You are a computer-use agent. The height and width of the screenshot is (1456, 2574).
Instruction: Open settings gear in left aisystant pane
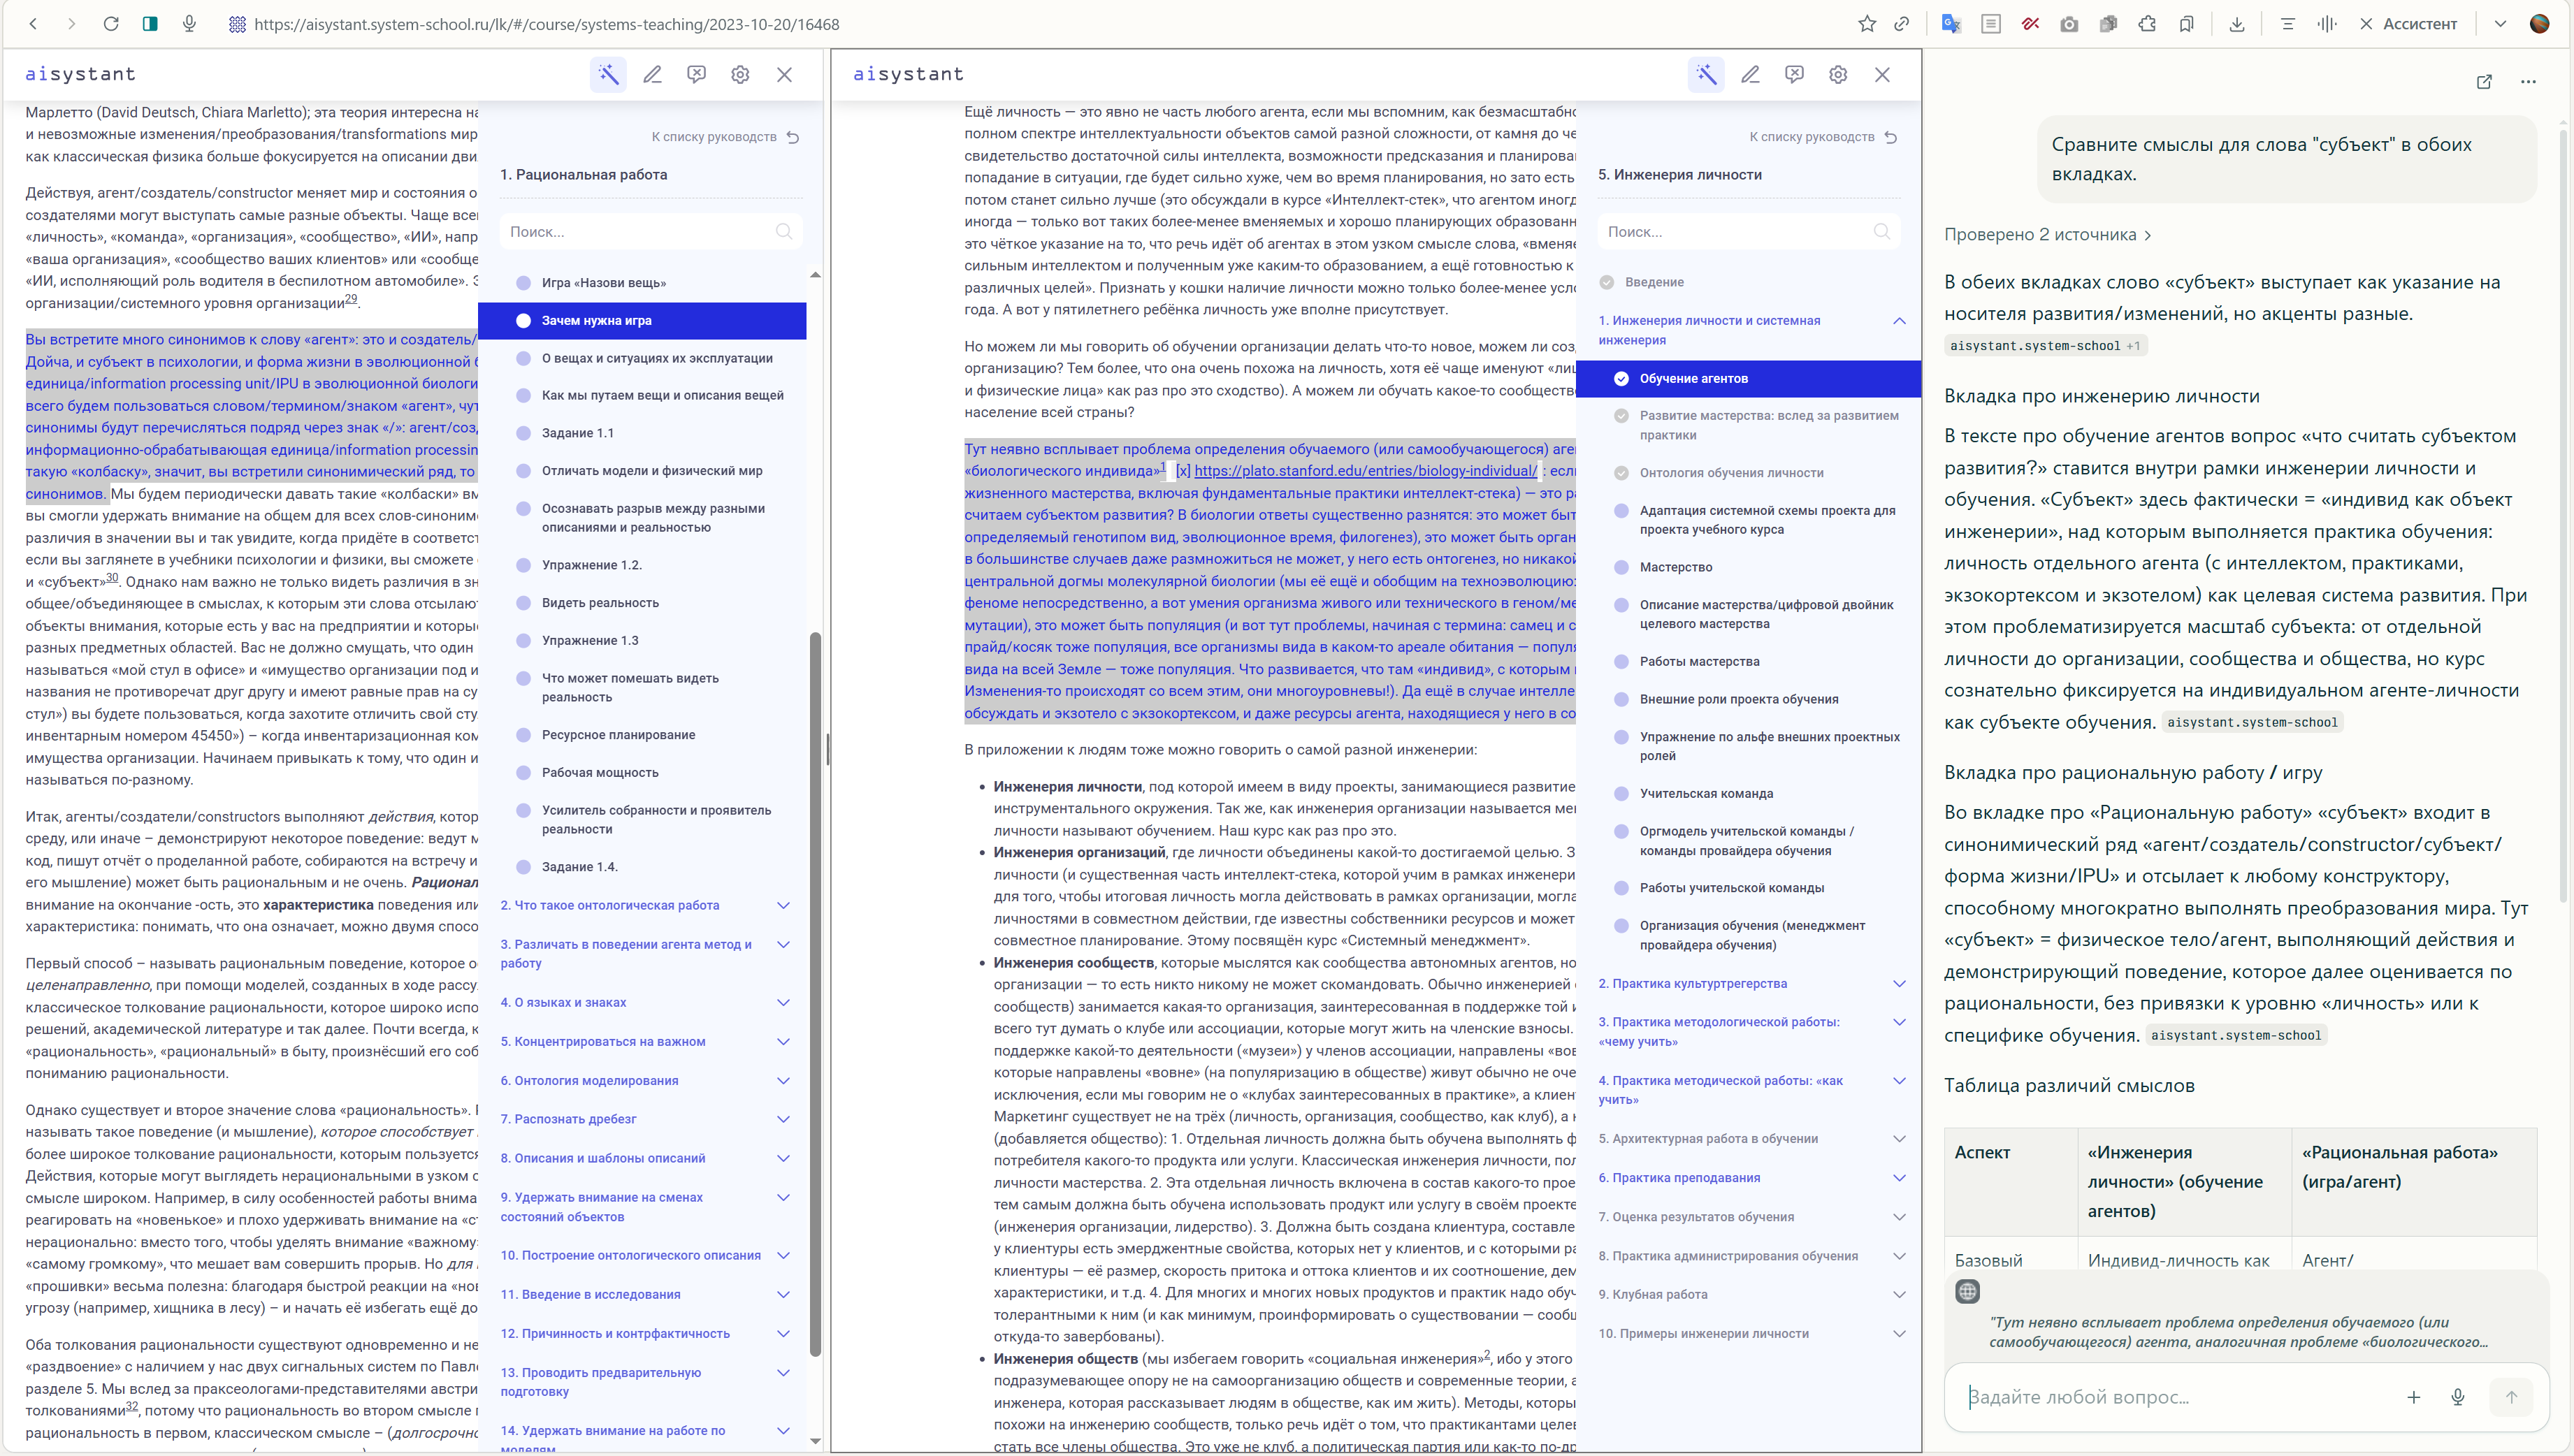tap(740, 74)
